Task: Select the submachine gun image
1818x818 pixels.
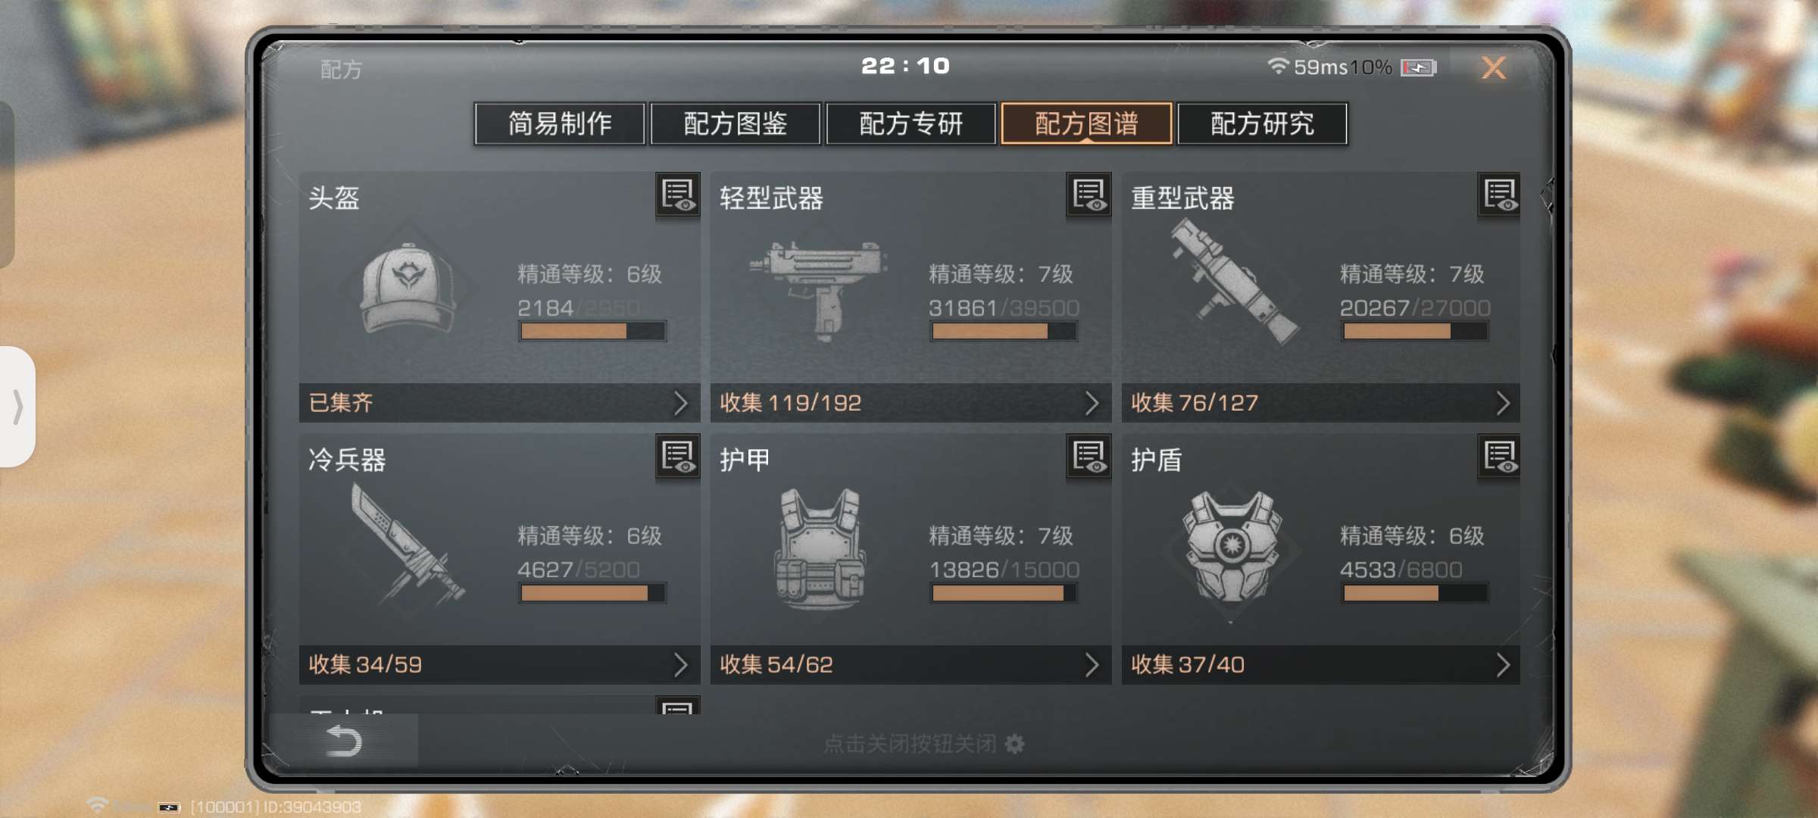Action: coord(820,289)
